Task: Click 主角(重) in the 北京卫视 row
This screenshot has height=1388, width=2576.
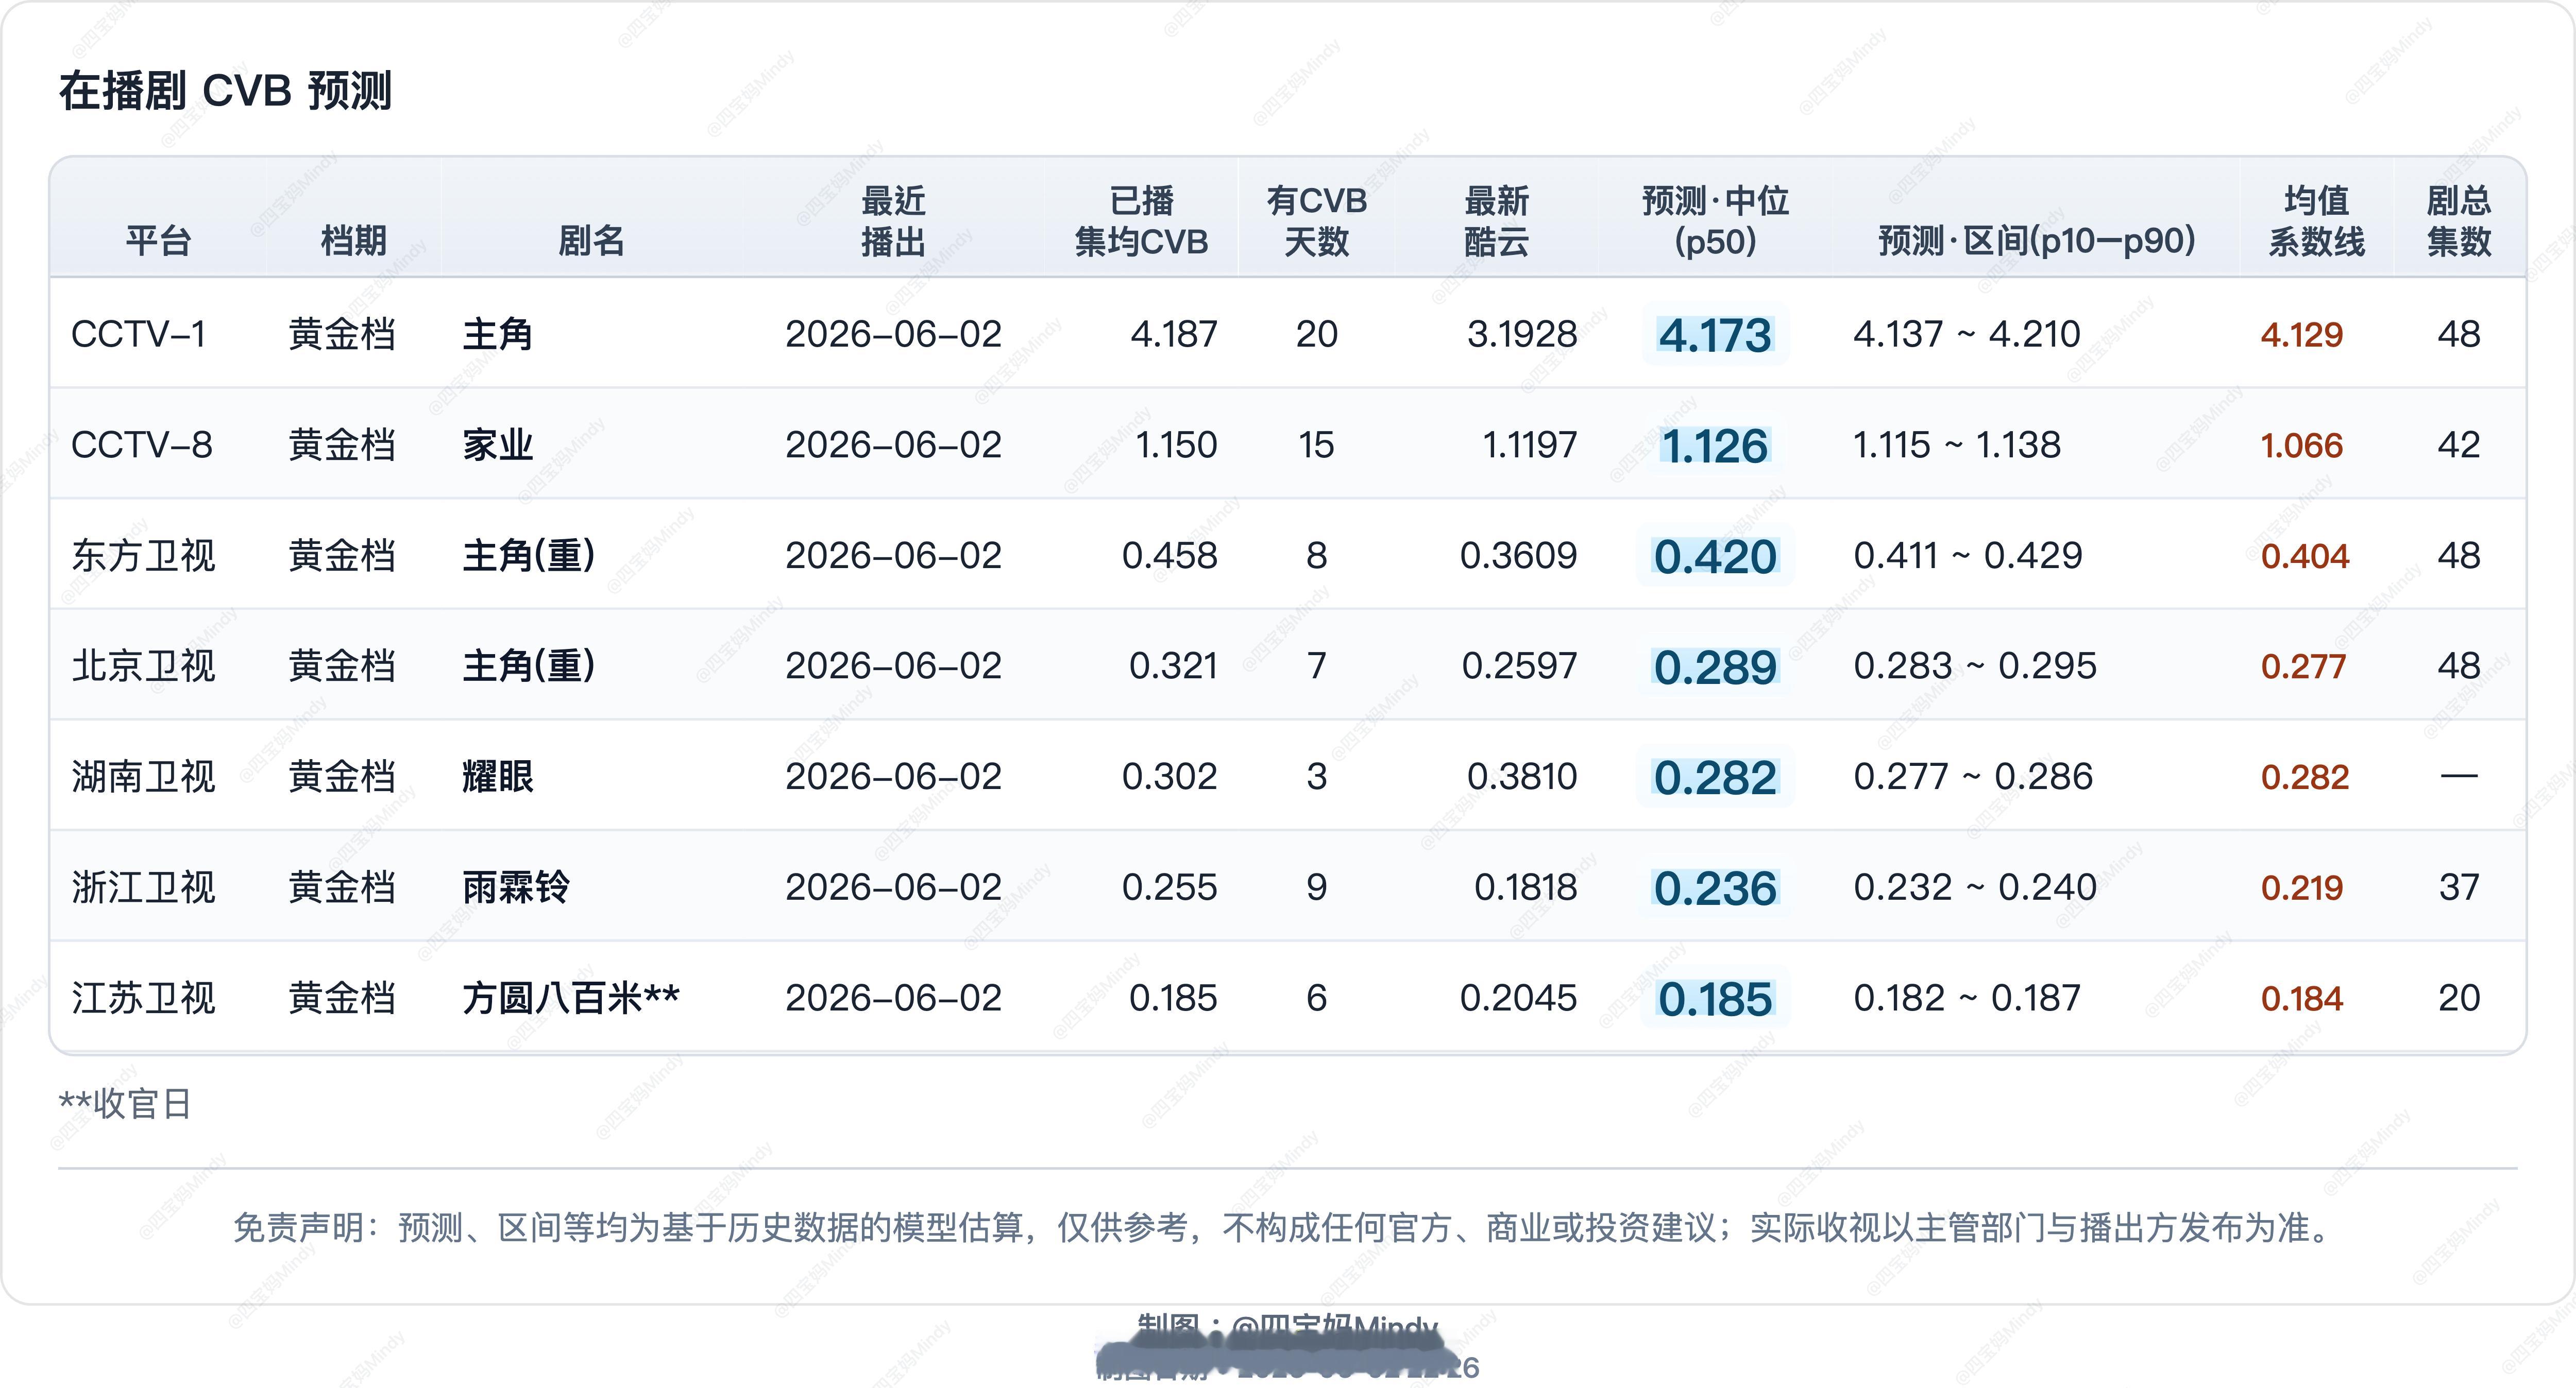Action: [529, 666]
